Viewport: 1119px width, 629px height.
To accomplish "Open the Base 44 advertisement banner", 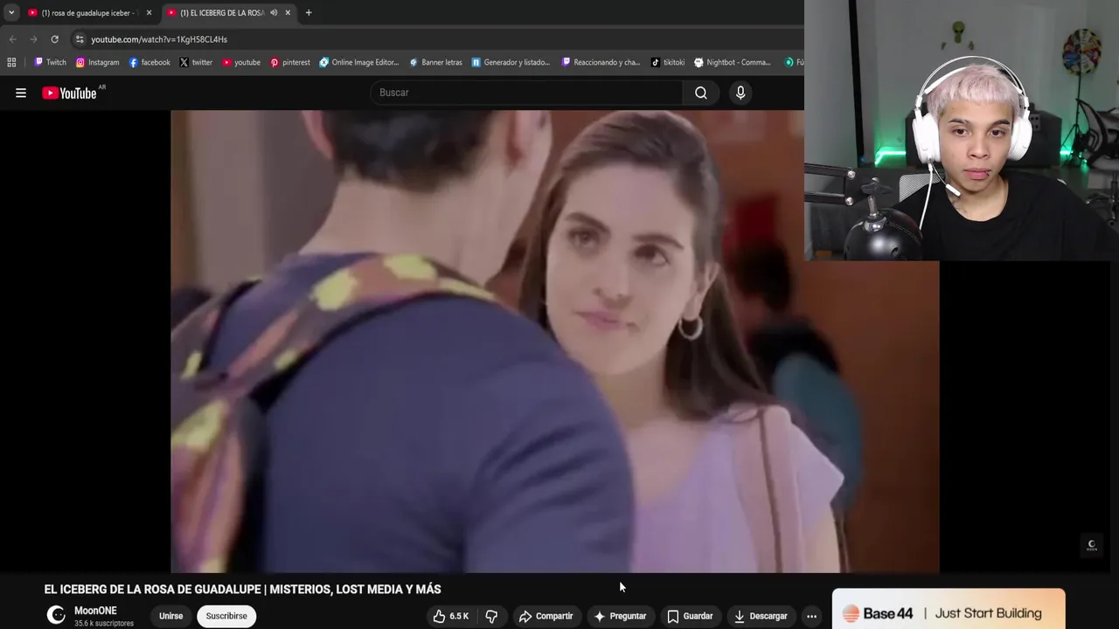I will coord(949,610).
